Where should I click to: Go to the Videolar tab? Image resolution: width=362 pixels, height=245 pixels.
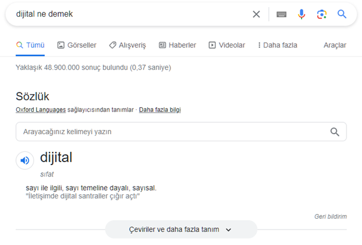[227, 45]
